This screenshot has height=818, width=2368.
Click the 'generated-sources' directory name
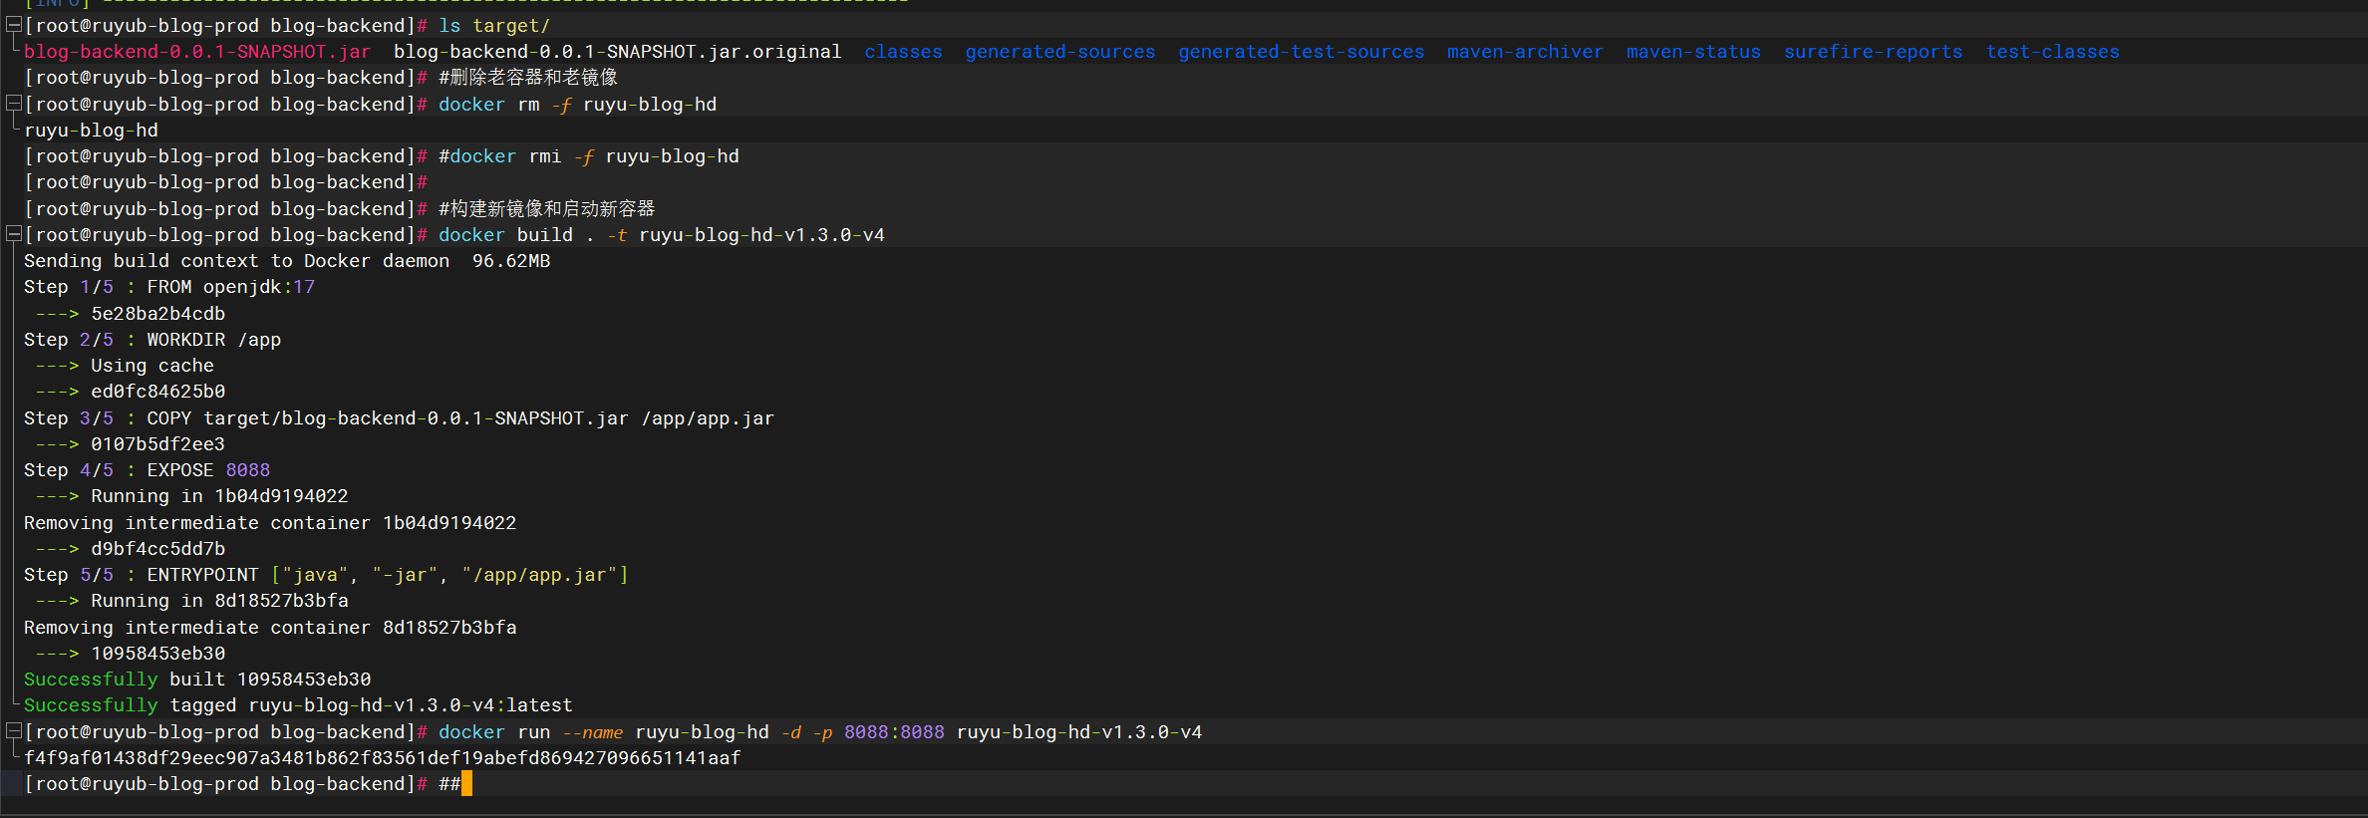(x=1059, y=52)
